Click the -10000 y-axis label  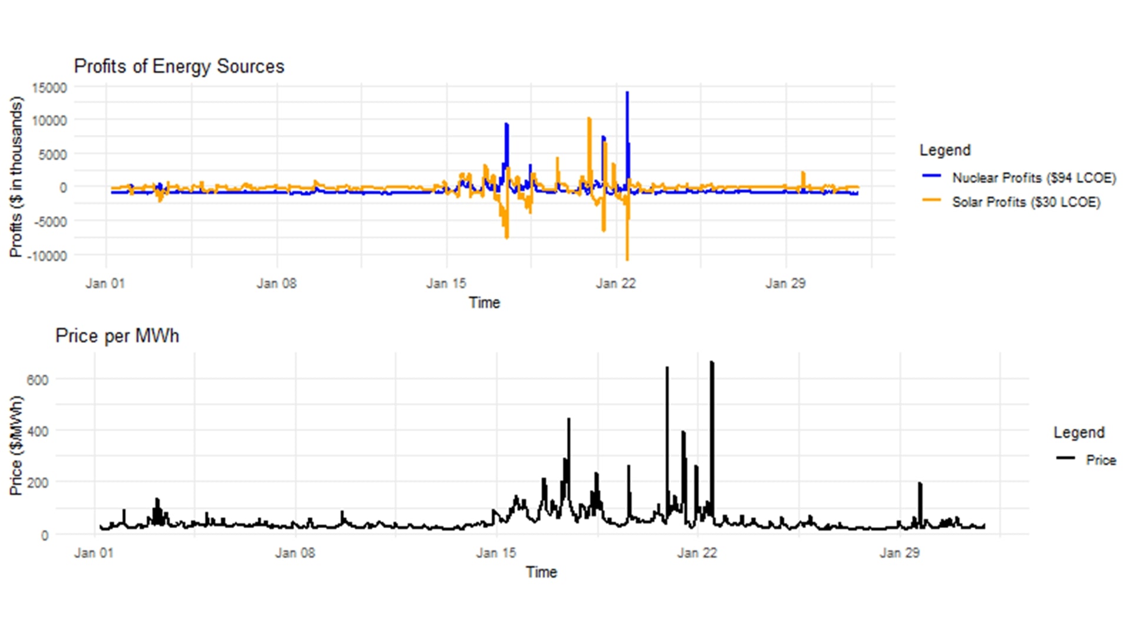click(x=47, y=256)
